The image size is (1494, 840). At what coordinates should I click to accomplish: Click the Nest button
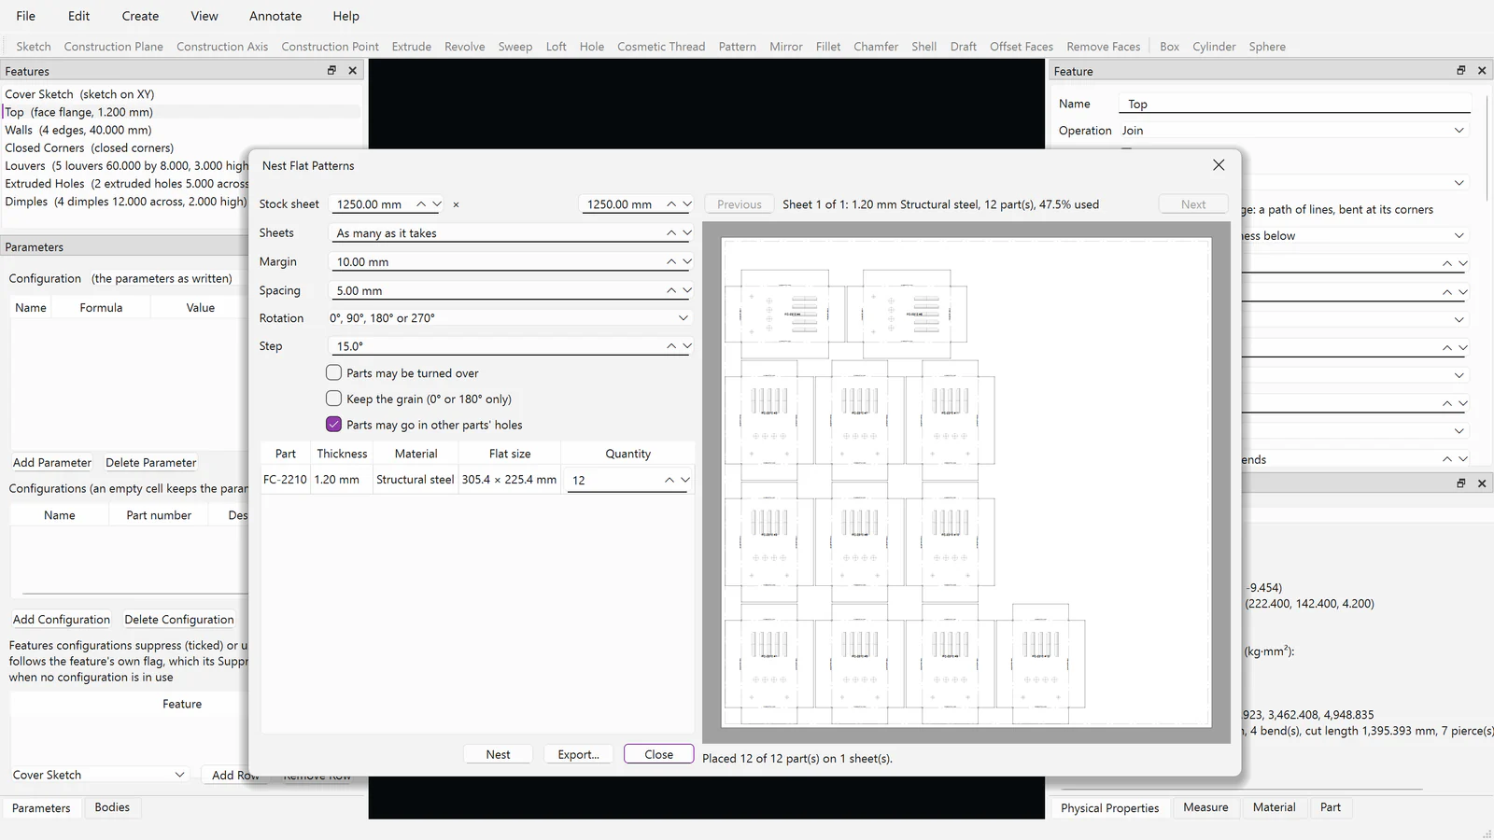click(498, 754)
